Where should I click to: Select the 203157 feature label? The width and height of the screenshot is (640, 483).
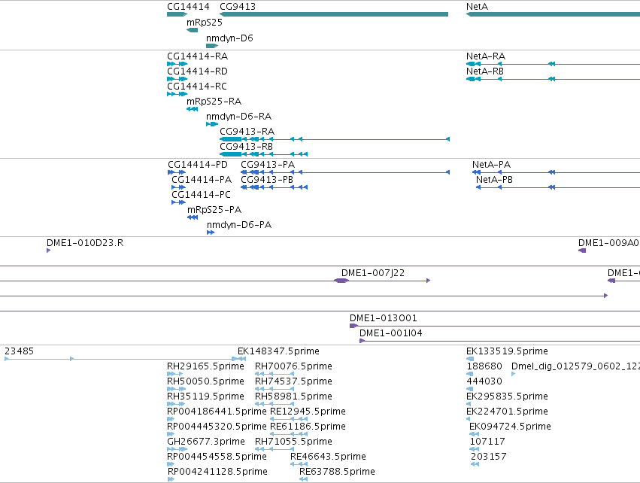pos(489,457)
